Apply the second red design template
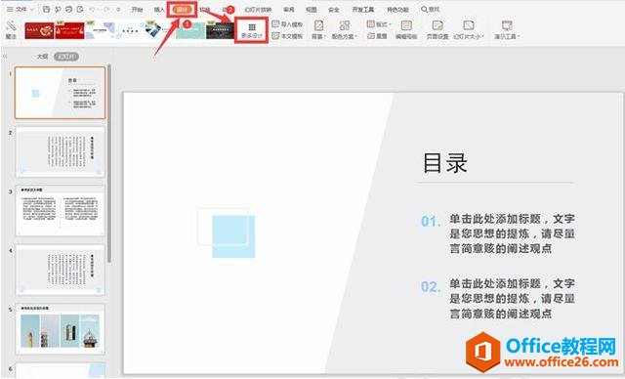 coord(69,30)
